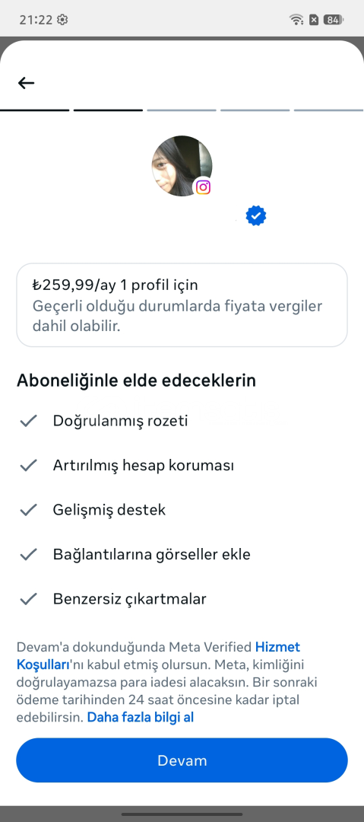The width and height of the screenshot is (364, 822).
Task: Tap the third progress step segment
Action: tap(182, 110)
